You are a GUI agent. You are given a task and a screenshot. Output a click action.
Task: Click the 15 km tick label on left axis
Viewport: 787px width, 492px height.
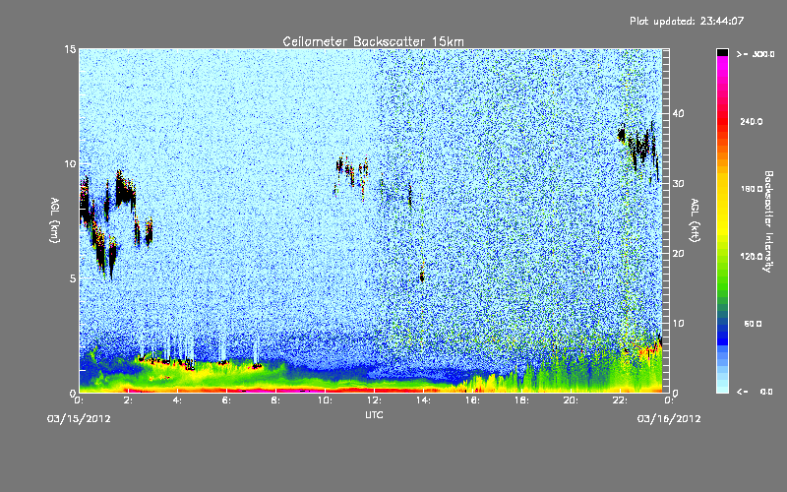70,49
